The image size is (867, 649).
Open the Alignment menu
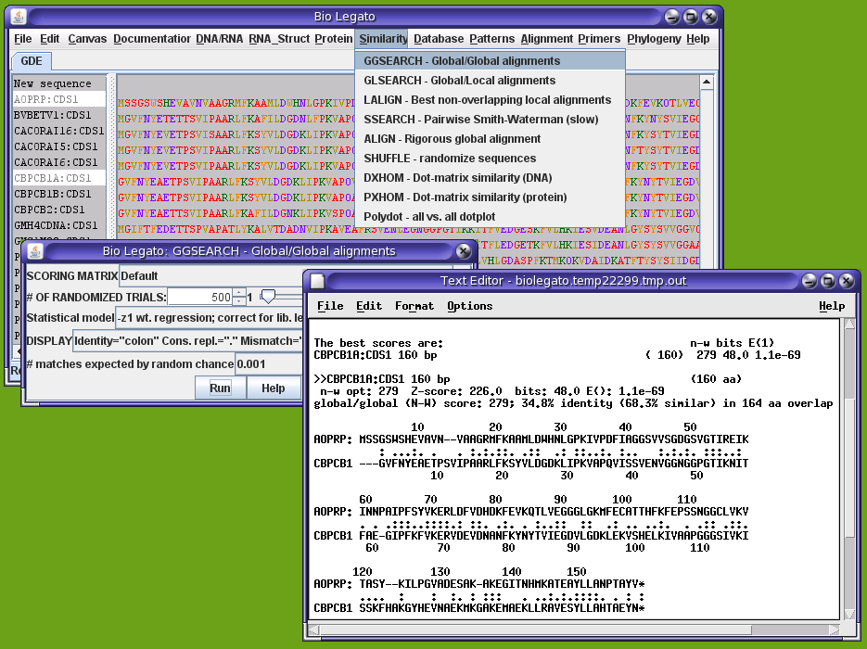pos(547,39)
